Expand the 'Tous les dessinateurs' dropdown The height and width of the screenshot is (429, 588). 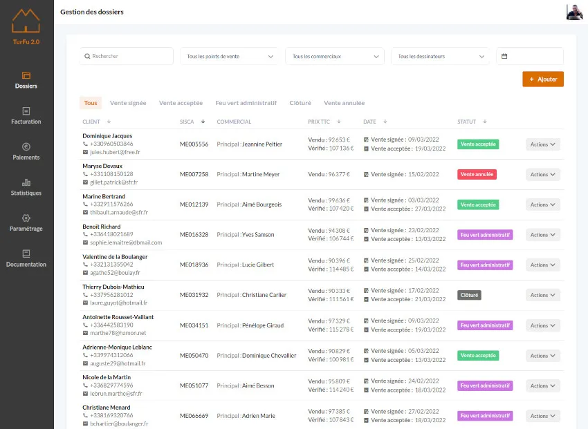(440, 57)
